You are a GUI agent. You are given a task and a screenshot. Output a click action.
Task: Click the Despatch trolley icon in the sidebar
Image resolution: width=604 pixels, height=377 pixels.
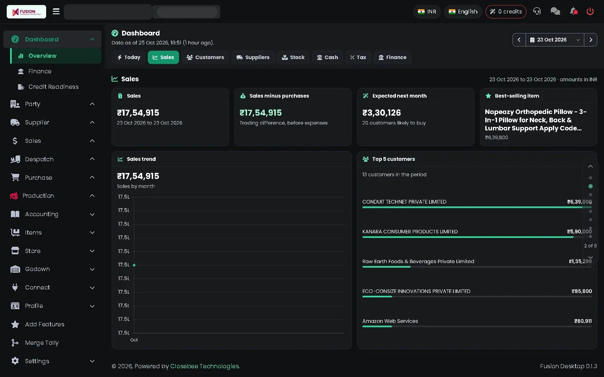pos(15,159)
